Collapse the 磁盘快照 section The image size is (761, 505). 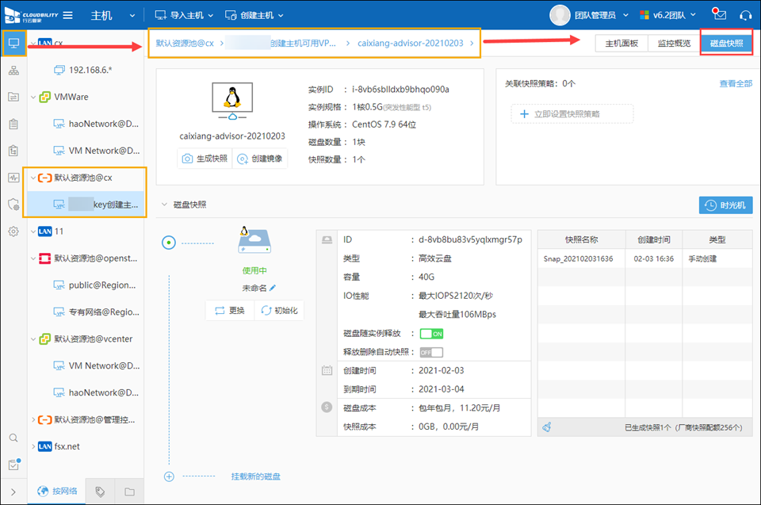(x=165, y=205)
